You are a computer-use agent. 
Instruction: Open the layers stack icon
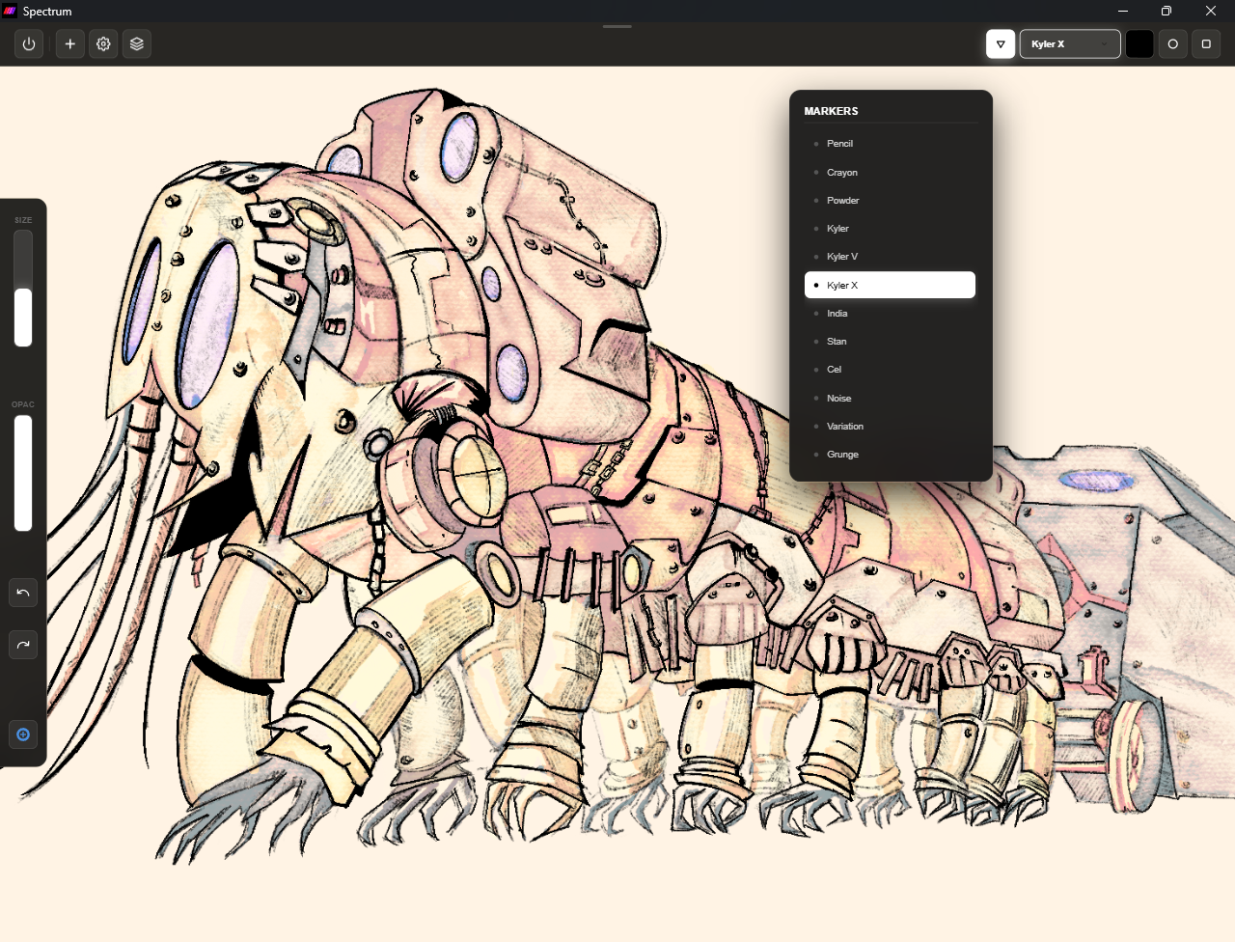(x=137, y=44)
